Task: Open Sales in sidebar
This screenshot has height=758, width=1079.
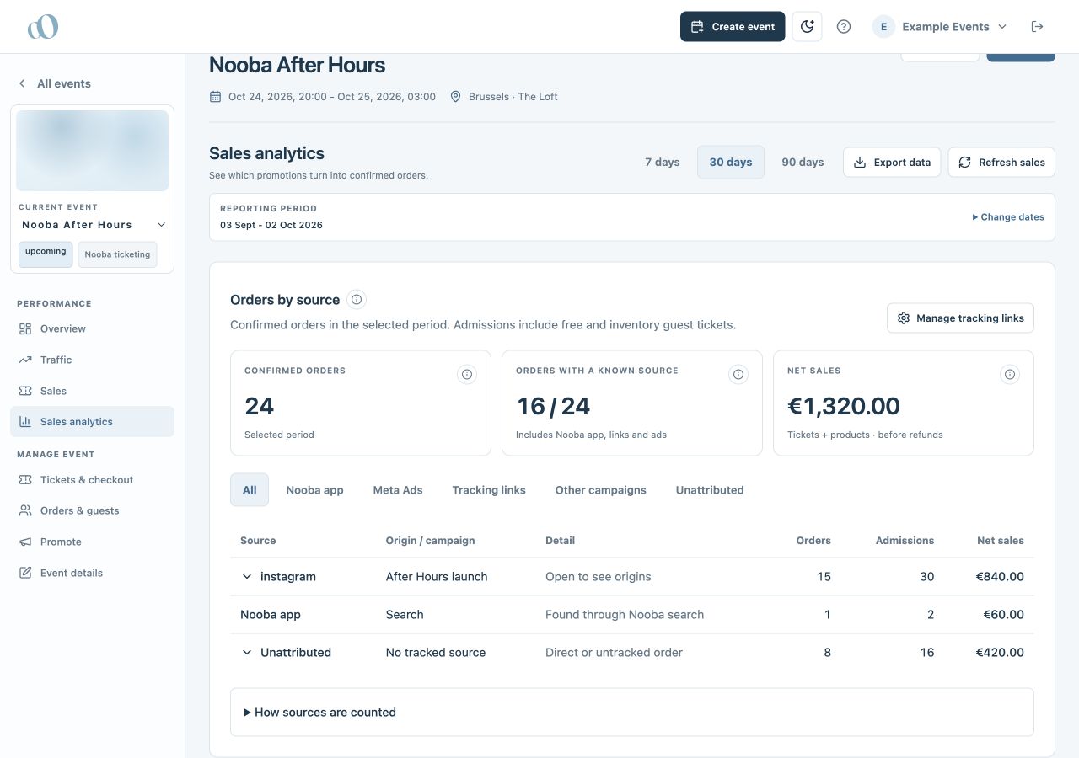Action: (x=92, y=391)
